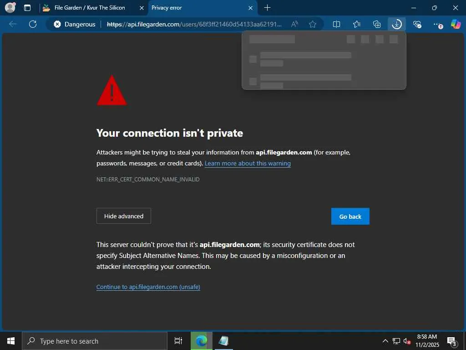
Task: Open the tab actions menu icon
Action: coord(27,8)
